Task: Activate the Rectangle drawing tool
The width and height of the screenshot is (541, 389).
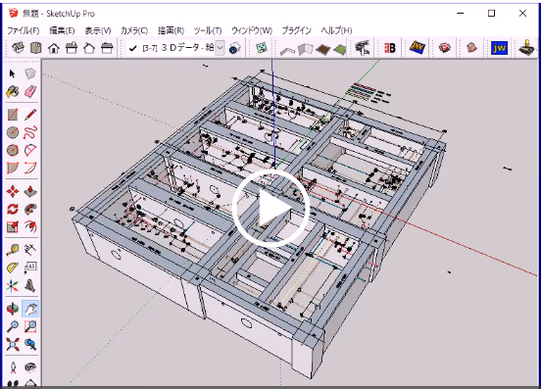Action: pyautogui.click(x=13, y=115)
